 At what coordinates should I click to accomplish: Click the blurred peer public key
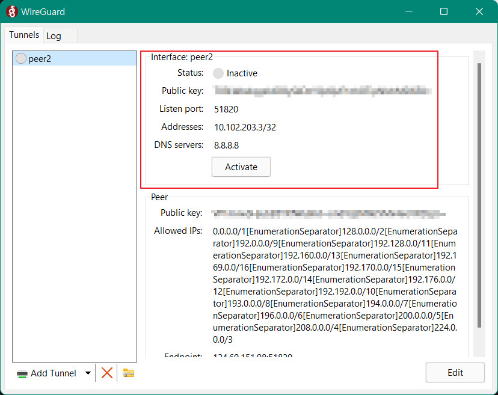point(328,213)
